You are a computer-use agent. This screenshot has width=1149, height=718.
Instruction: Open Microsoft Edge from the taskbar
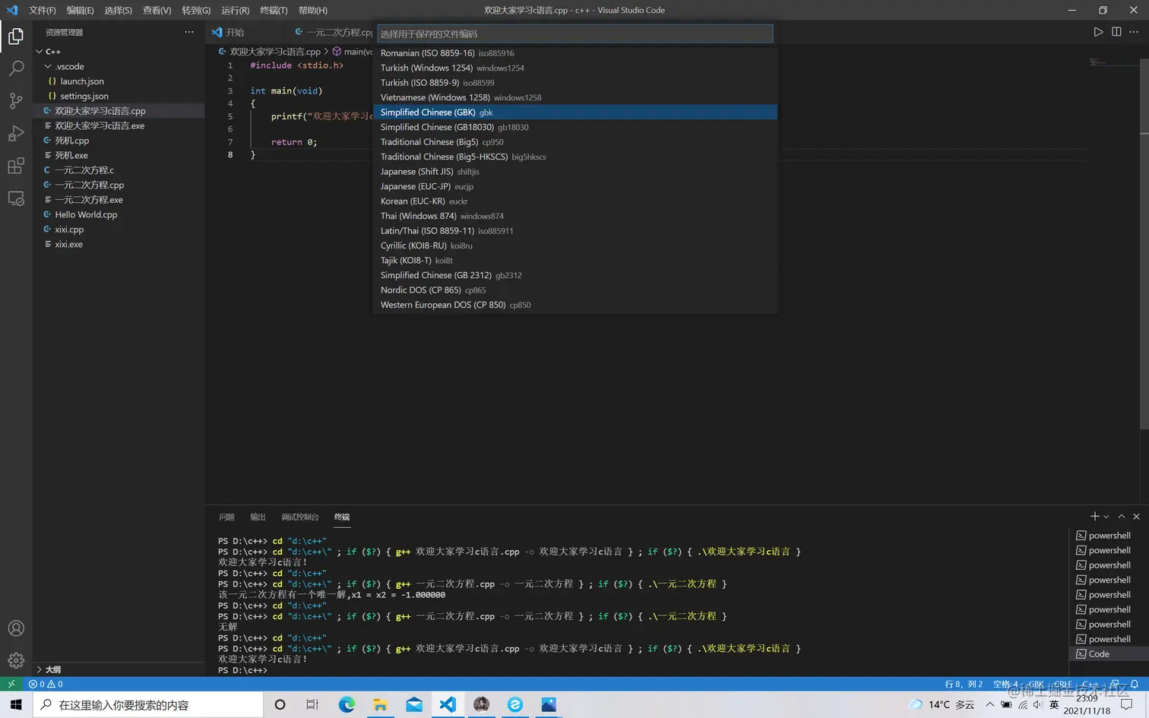tap(347, 704)
